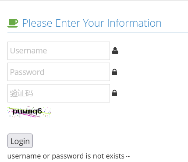Click the 'Please Enter Your Information' heading

(x=92, y=23)
